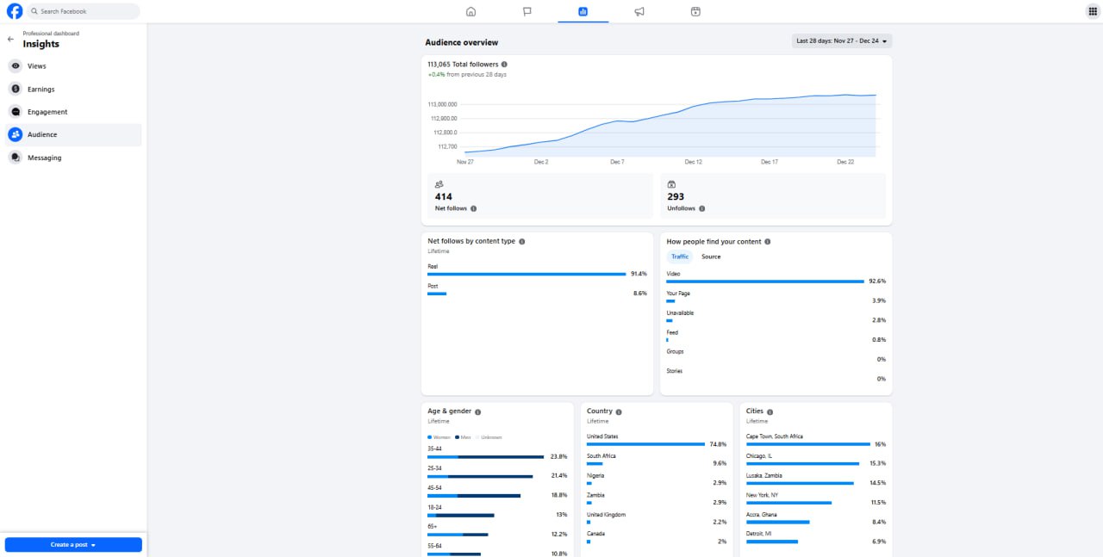Switch to Source breakdown view
1103x557 pixels.
click(711, 257)
